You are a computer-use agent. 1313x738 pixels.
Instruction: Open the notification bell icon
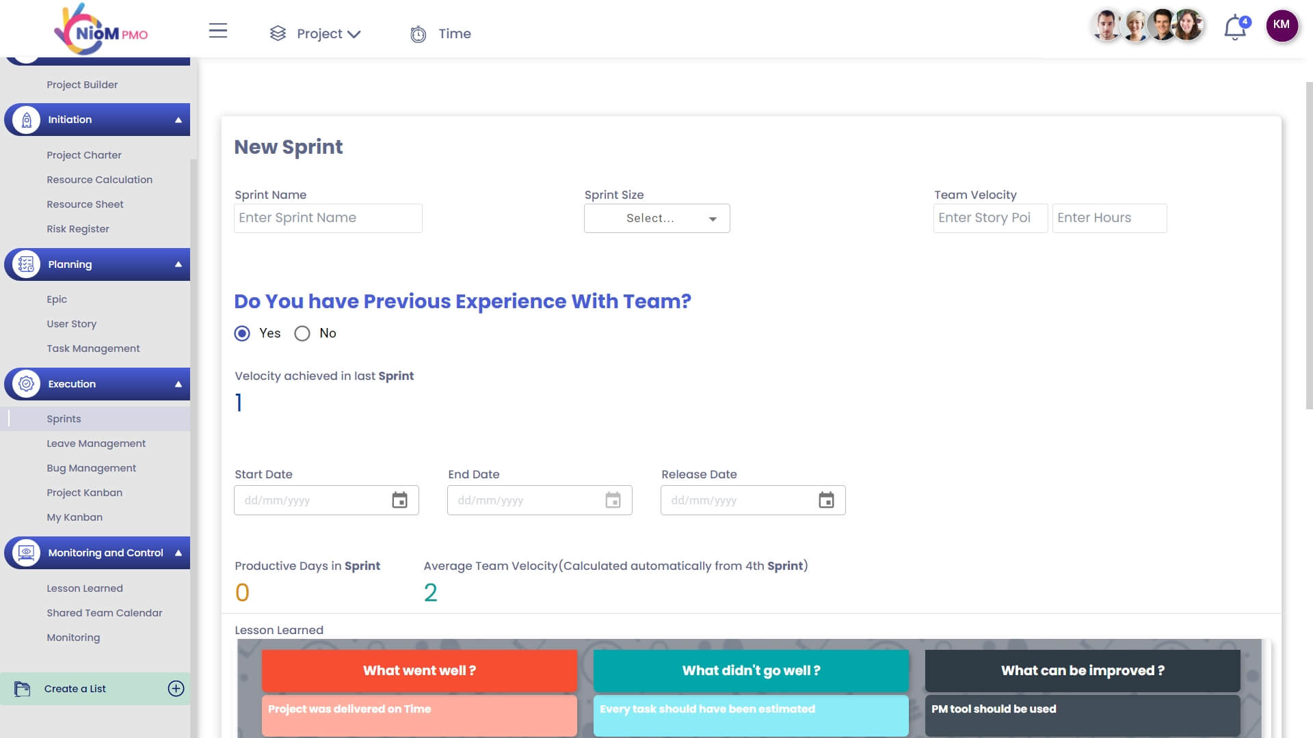(1235, 29)
